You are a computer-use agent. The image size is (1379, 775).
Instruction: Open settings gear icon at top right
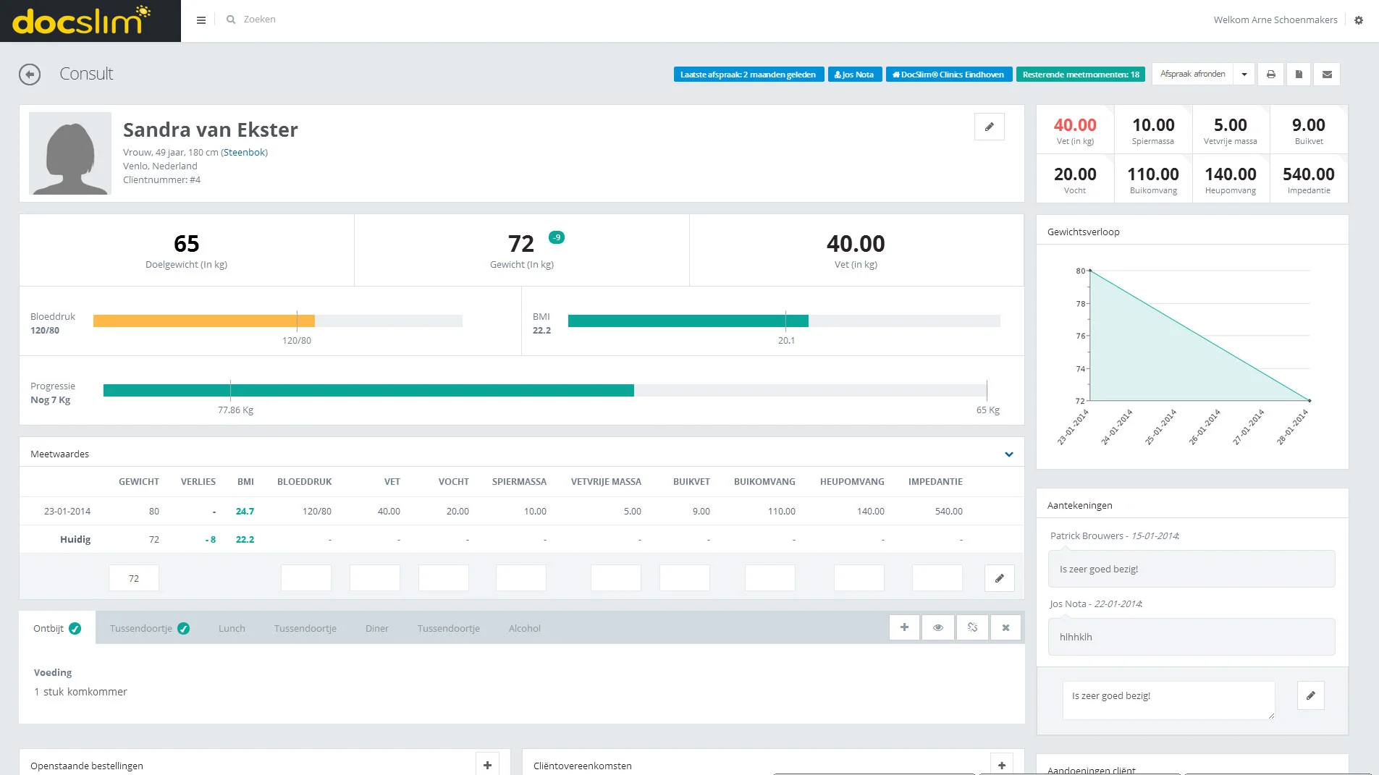(x=1359, y=20)
